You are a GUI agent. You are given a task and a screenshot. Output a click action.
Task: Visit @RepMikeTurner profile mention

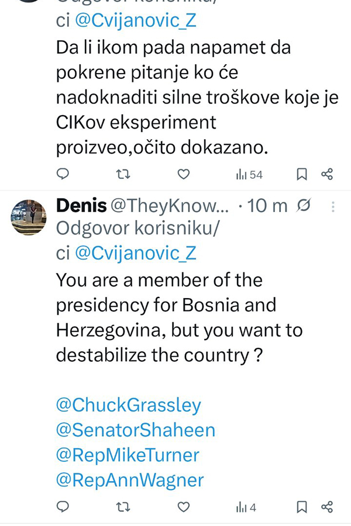[x=128, y=455]
